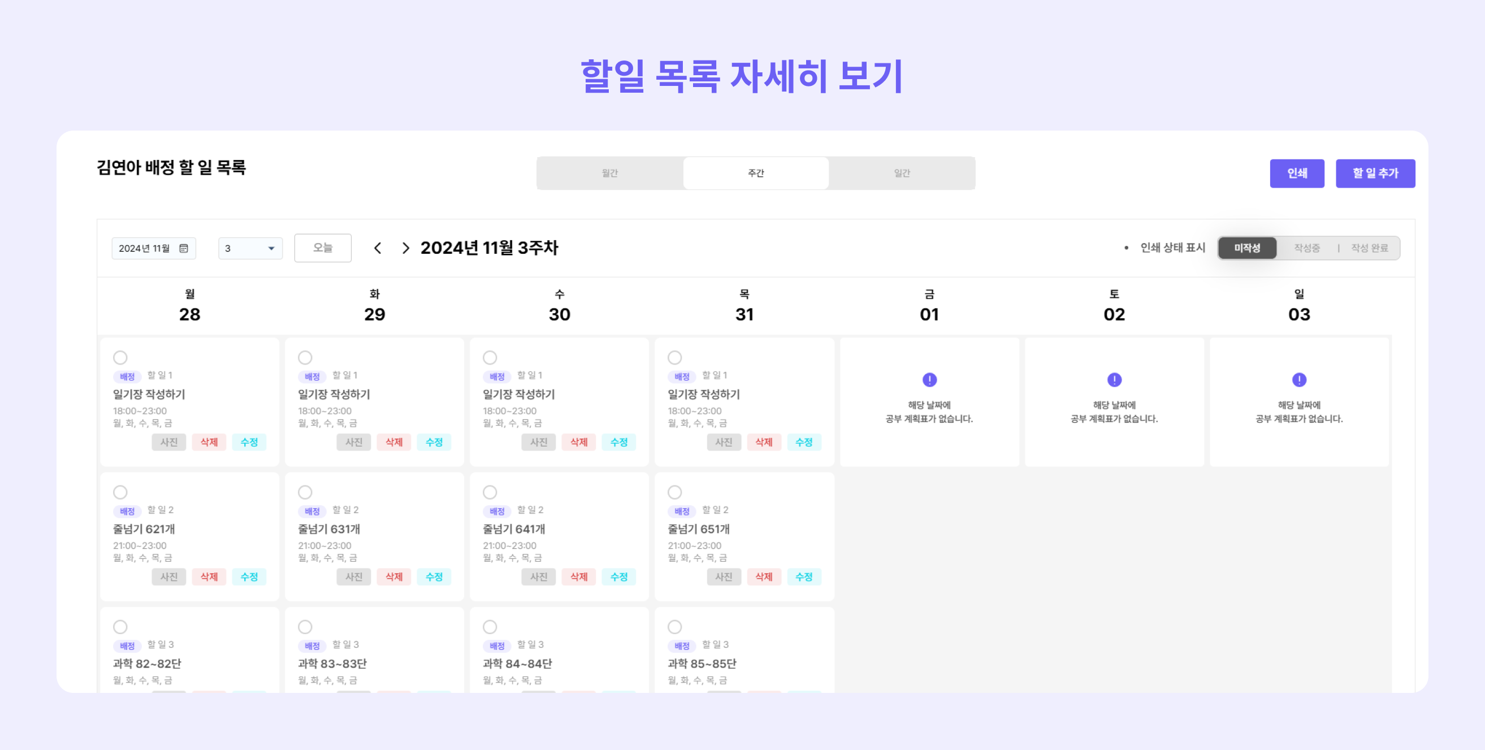This screenshot has height=750, width=1485.
Task: Select the 미작성 status toggle
Action: point(1247,248)
